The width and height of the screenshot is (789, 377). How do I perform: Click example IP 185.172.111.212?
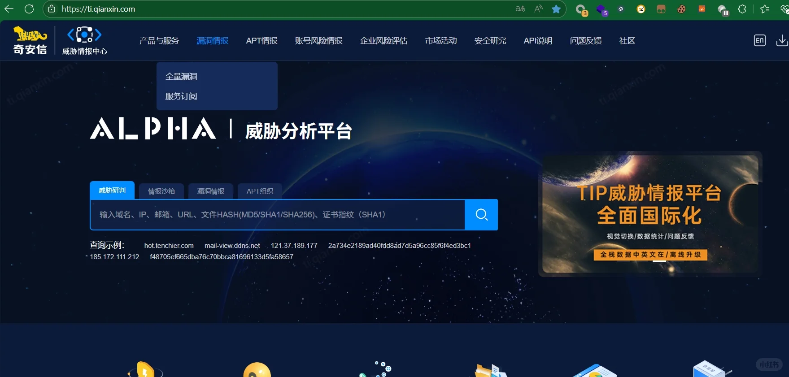click(114, 257)
